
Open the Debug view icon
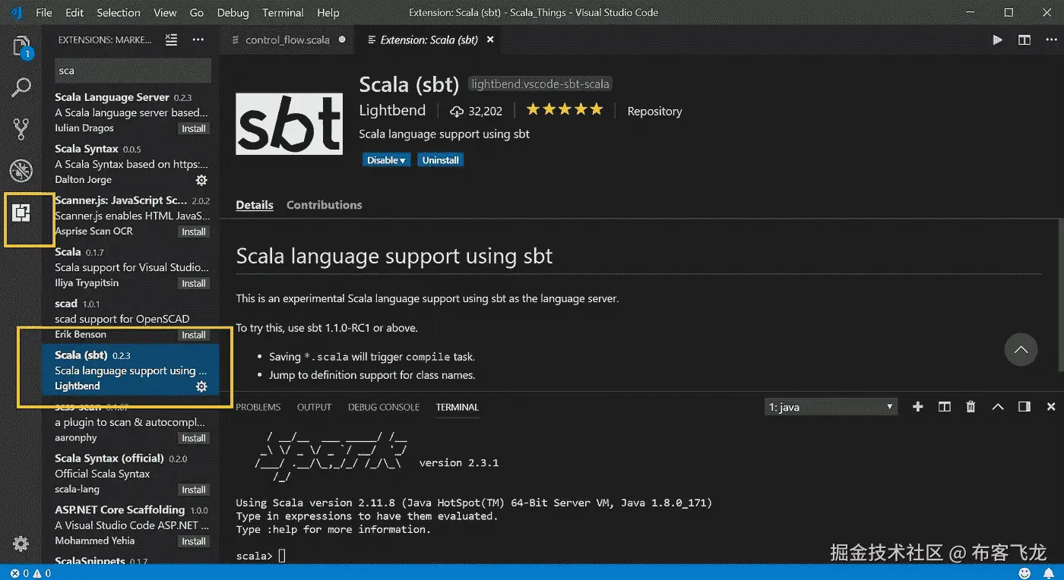coord(22,171)
